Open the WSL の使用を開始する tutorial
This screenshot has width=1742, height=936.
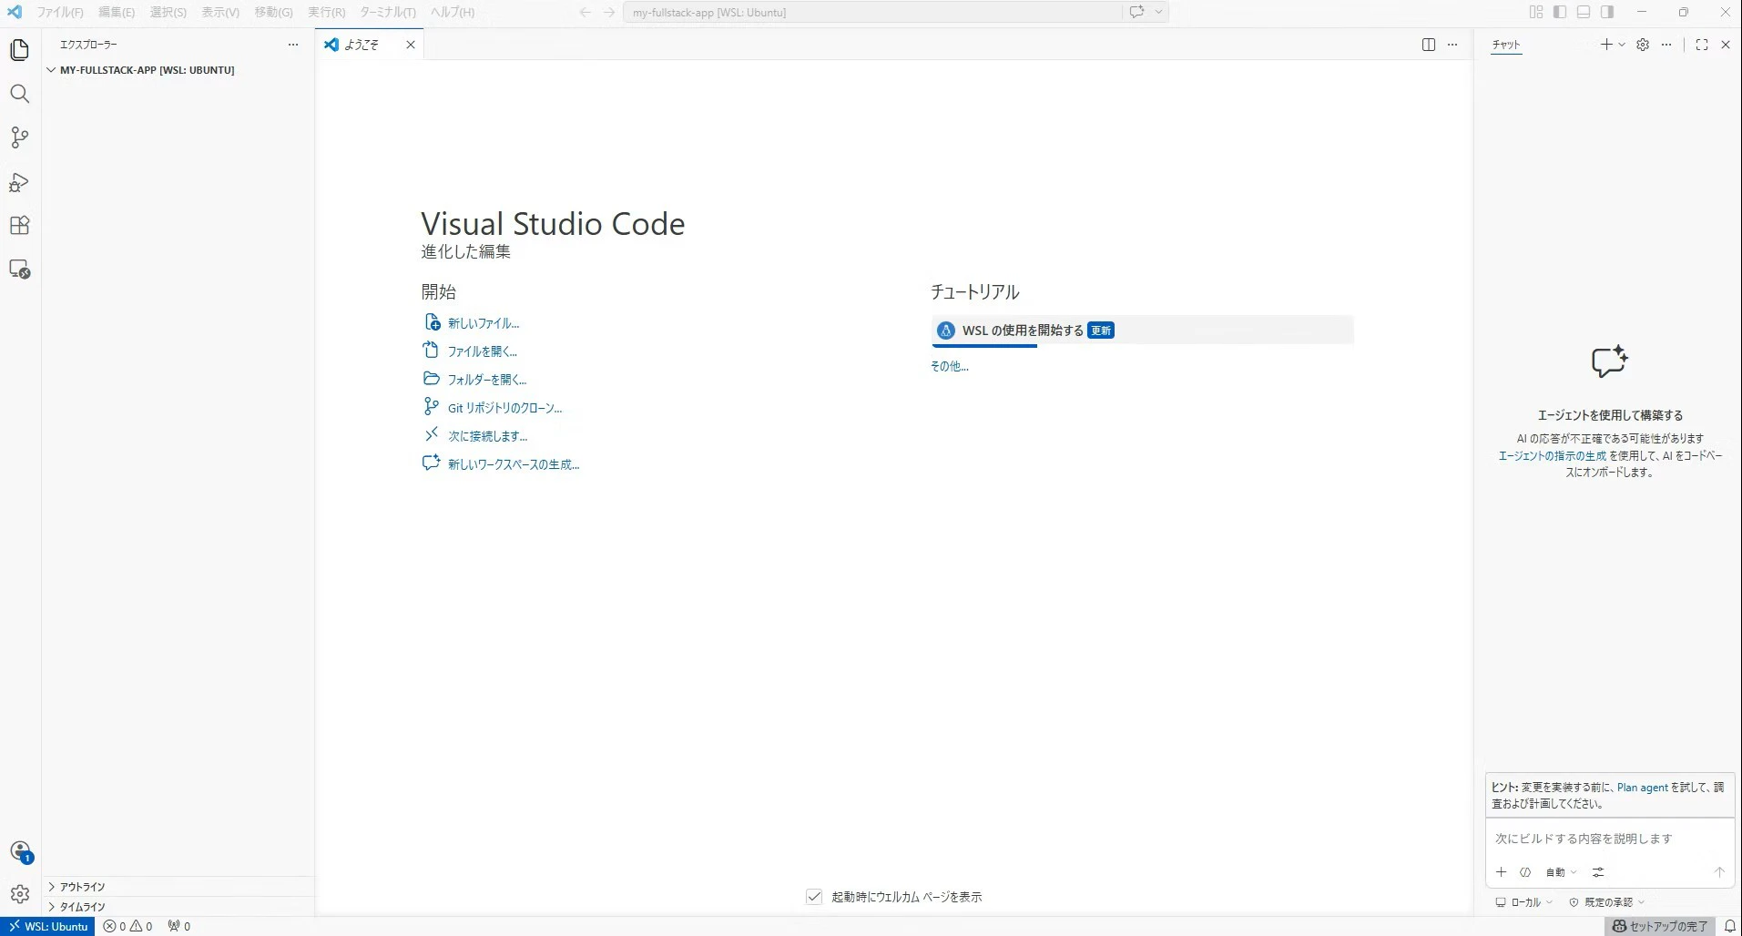coord(1142,331)
